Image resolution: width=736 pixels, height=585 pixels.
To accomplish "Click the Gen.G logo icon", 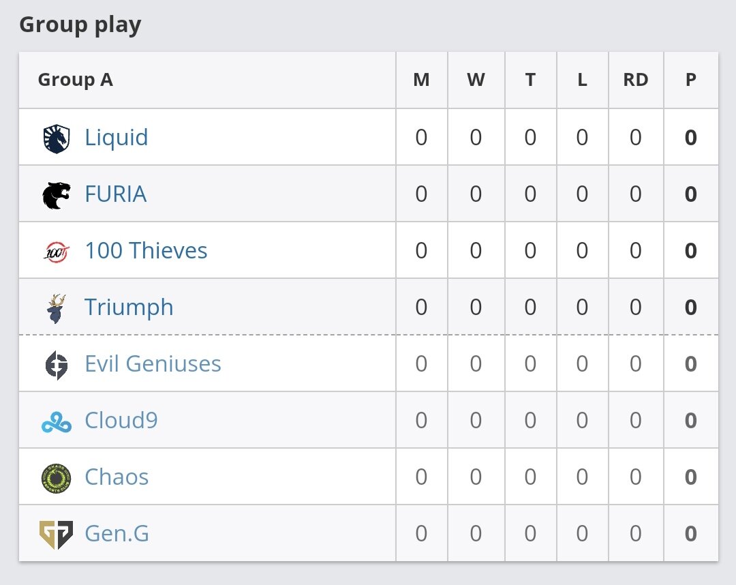I will [x=56, y=535].
